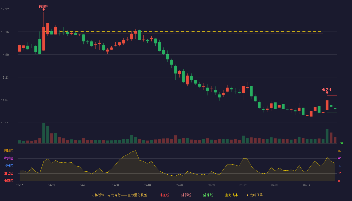Click the 07-02 date label
352x201 pixels.
pos(275,185)
